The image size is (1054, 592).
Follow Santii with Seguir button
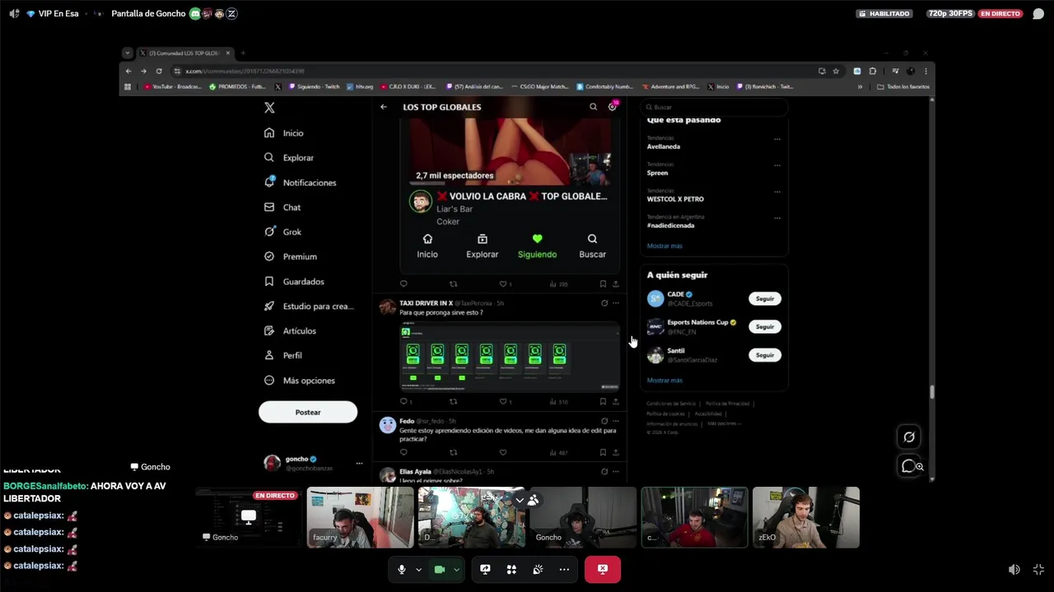[765, 355]
